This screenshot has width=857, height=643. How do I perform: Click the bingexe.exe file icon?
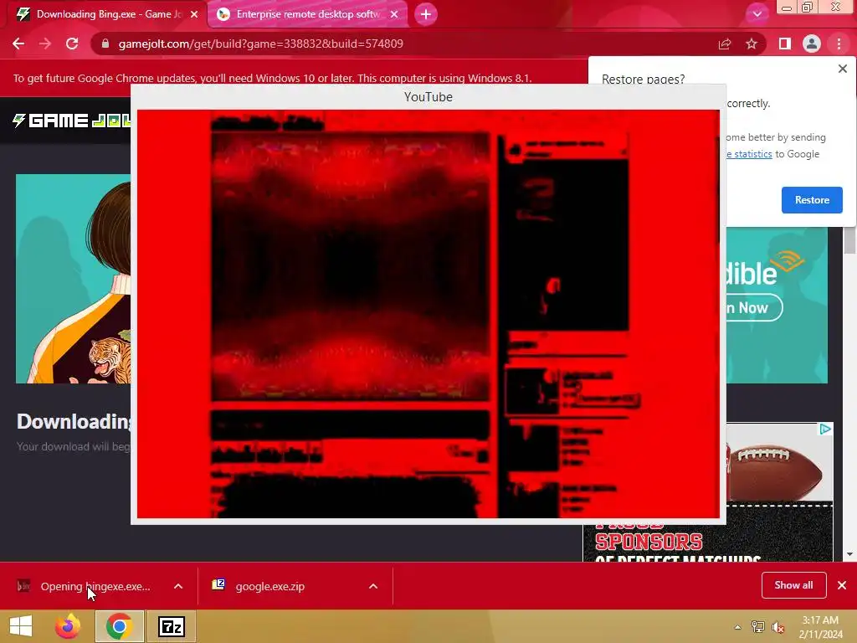(23, 586)
